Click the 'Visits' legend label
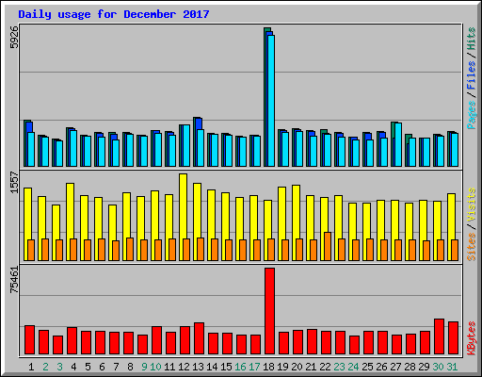 click(471, 205)
